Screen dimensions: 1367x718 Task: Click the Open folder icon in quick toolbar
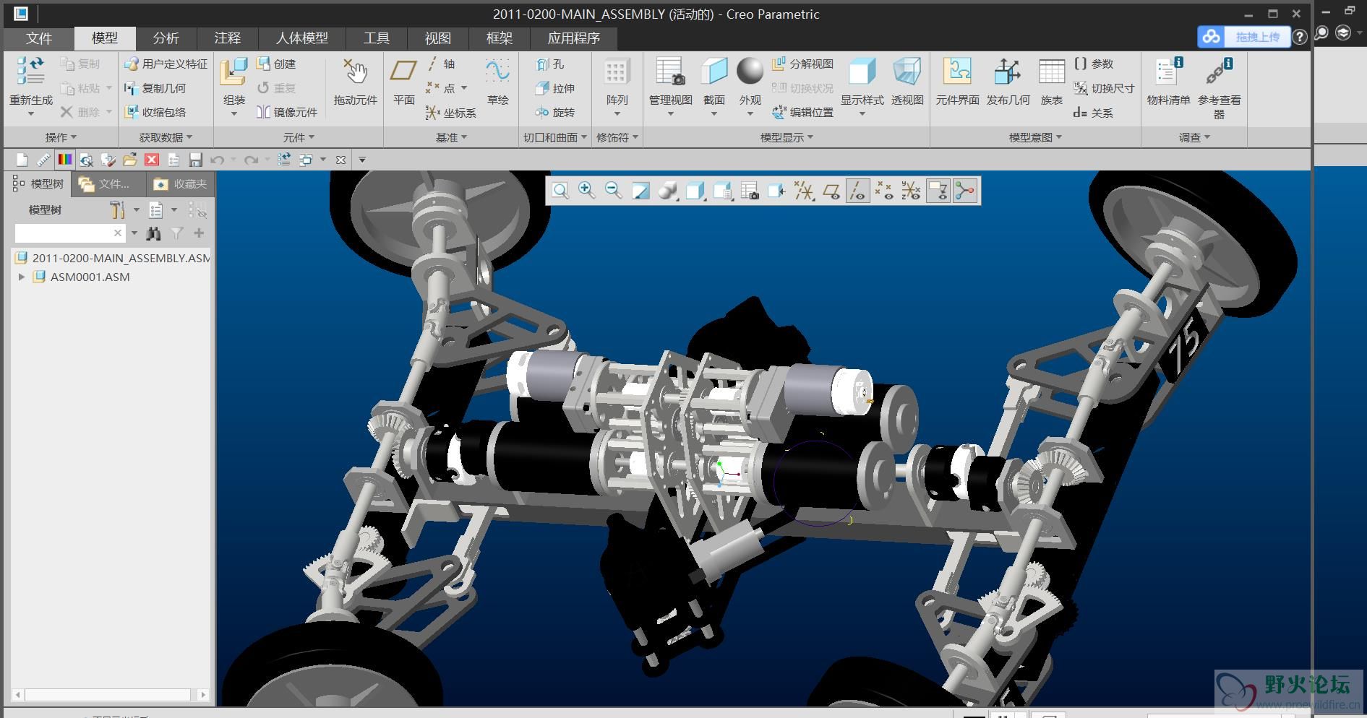(130, 160)
